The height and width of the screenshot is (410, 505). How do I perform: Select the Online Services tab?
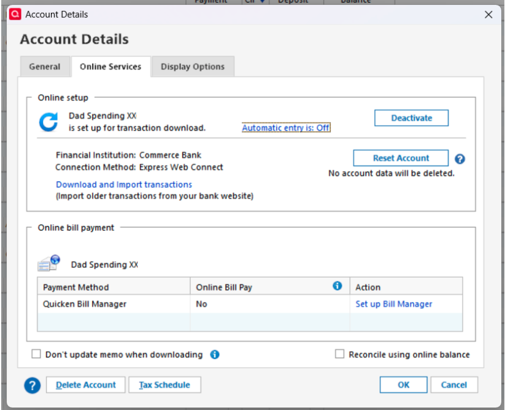(x=110, y=67)
